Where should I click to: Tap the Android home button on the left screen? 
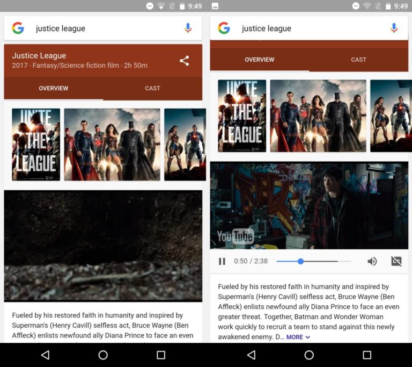point(103,355)
